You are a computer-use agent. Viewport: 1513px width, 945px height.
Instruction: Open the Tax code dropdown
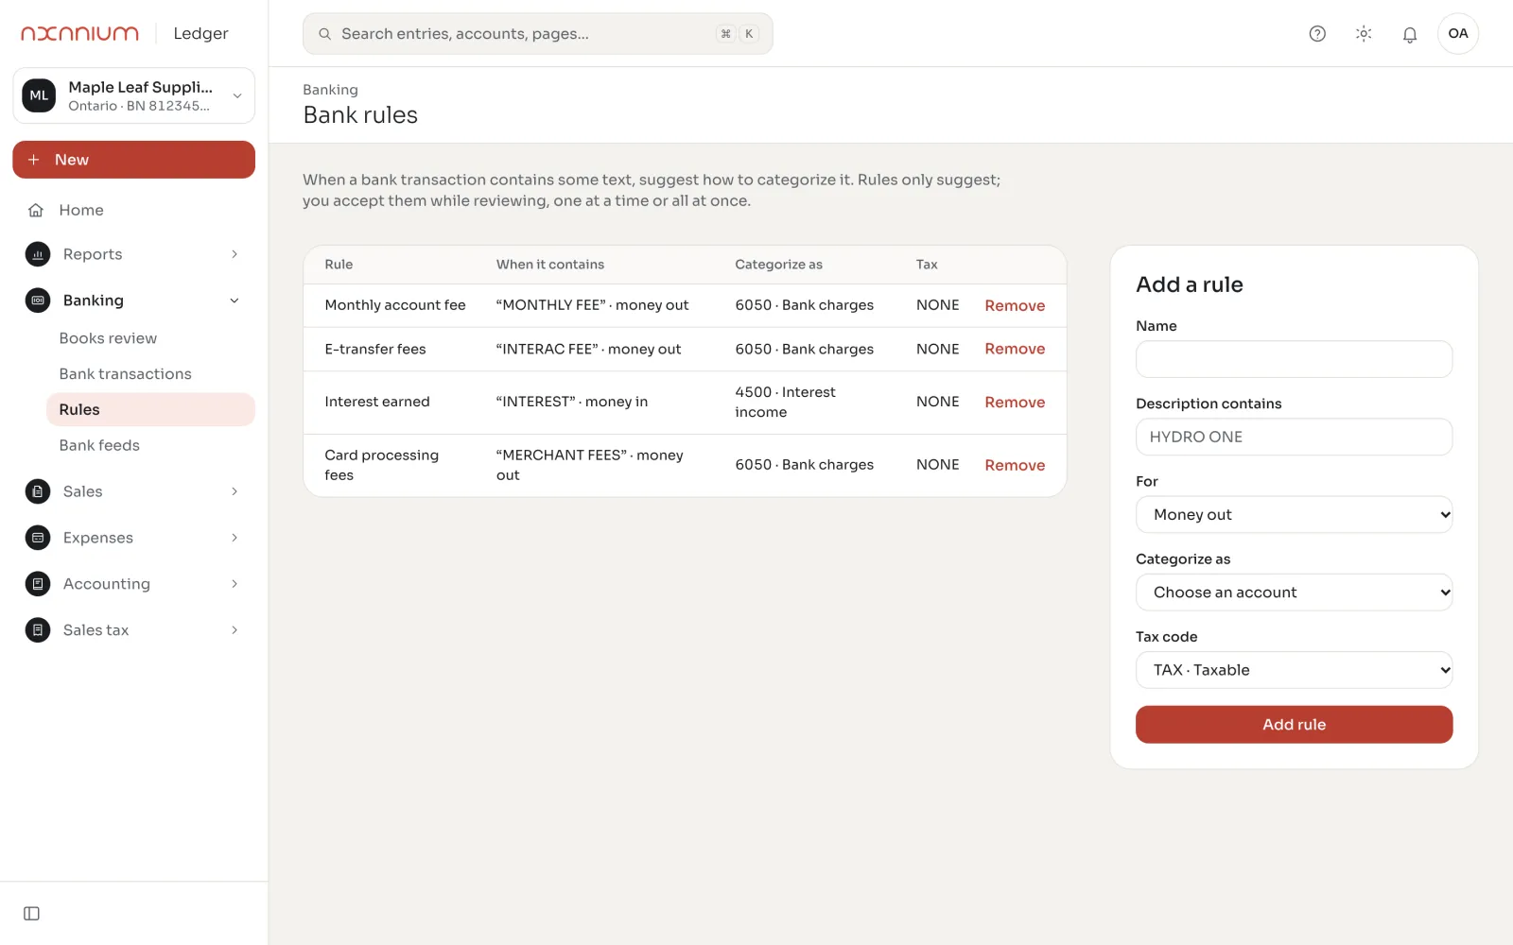tap(1294, 670)
